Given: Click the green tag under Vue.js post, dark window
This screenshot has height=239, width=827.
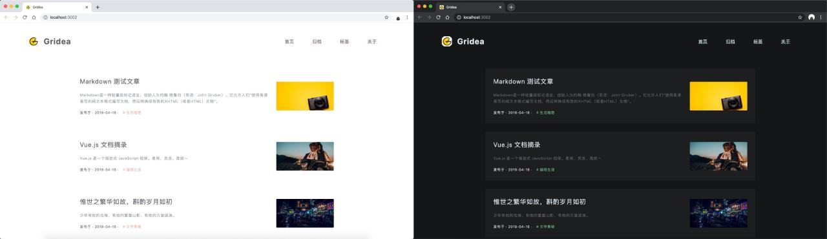Looking at the screenshot, I should coord(545,170).
